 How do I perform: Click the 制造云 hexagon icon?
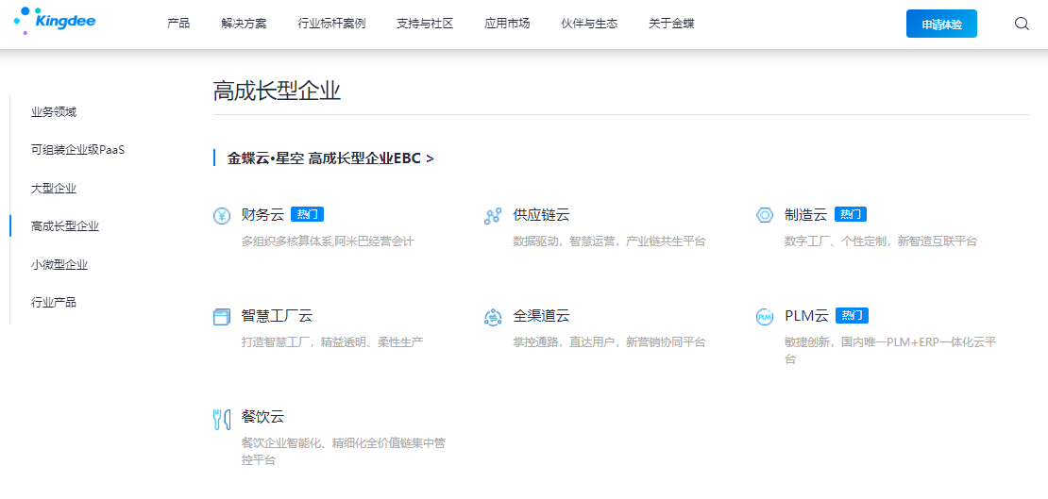coord(765,215)
